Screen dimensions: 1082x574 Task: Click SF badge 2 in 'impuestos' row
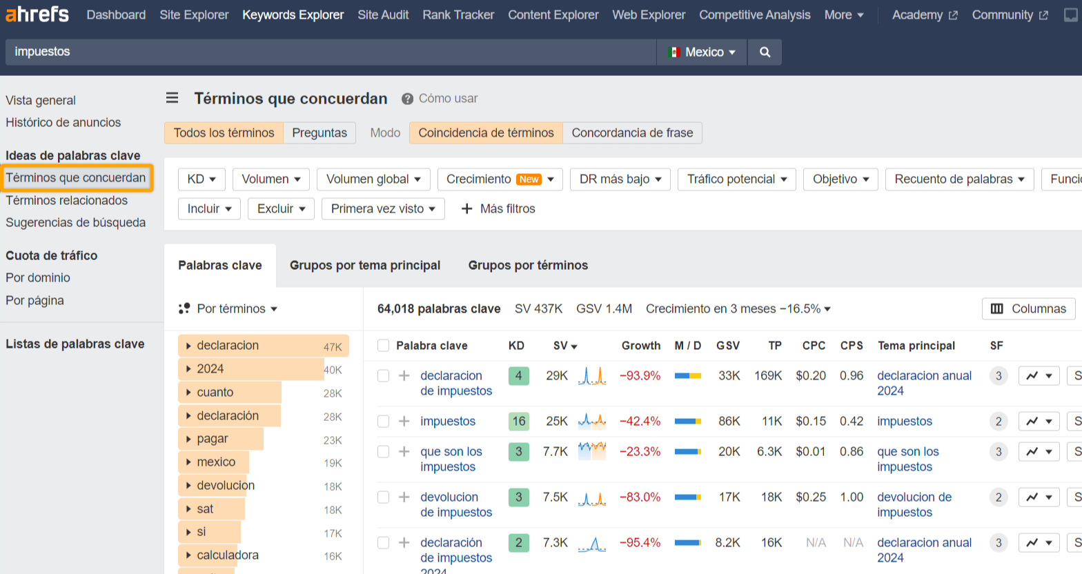(999, 422)
